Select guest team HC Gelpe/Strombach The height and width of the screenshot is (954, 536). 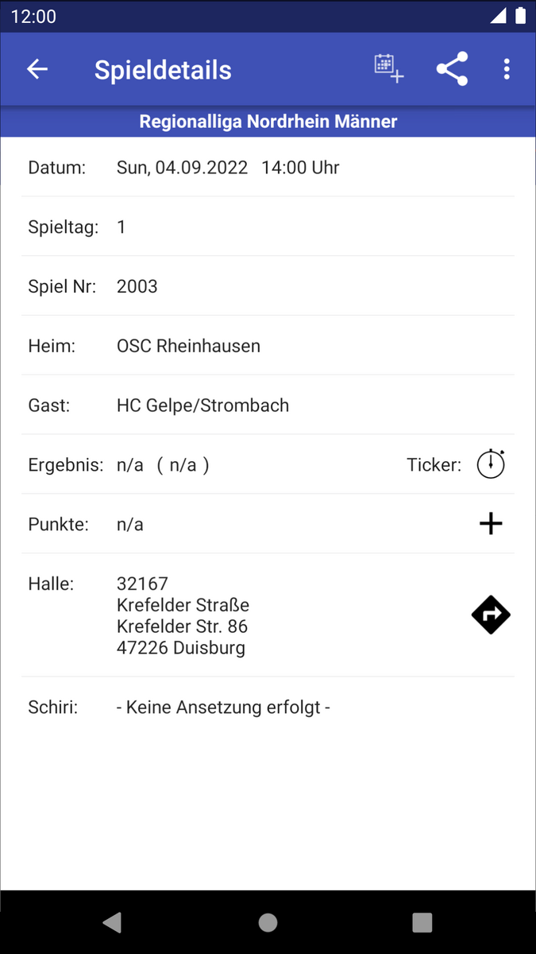click(202, 405)
